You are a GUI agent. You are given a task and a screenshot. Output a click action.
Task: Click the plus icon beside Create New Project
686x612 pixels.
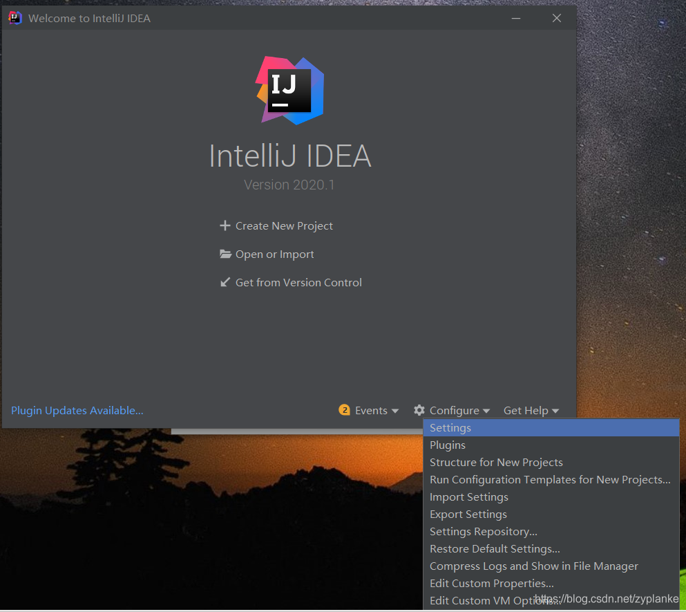point(225,225)
